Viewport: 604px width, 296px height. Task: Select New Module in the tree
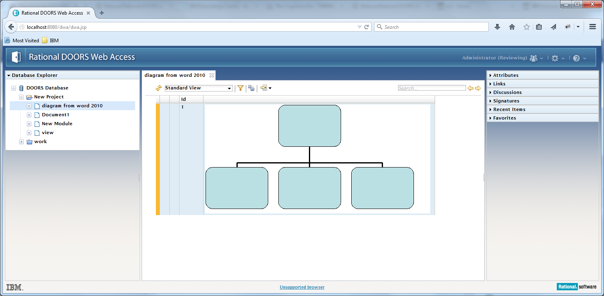[57, 124]
